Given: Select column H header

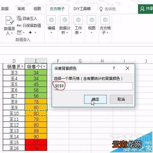Looking at the screenshot, I should 102,61.
